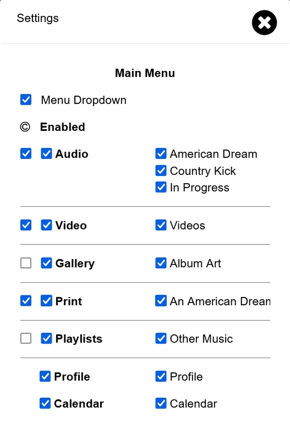
Task: Click the Main Menu heading
Action: [145, 73]
